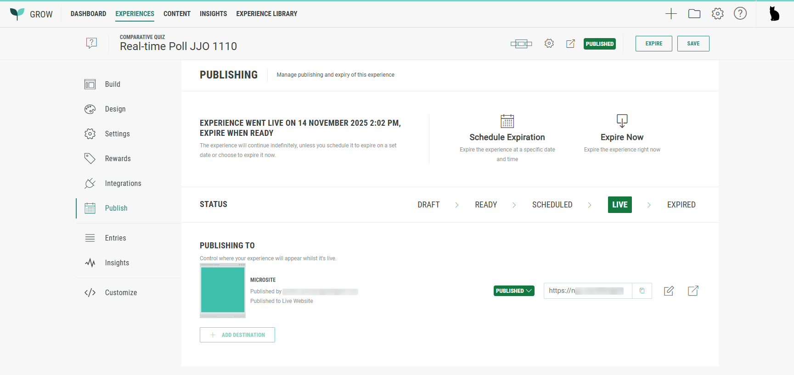Expand the microsite PUBLISHED status dropdown

[514, 291]
